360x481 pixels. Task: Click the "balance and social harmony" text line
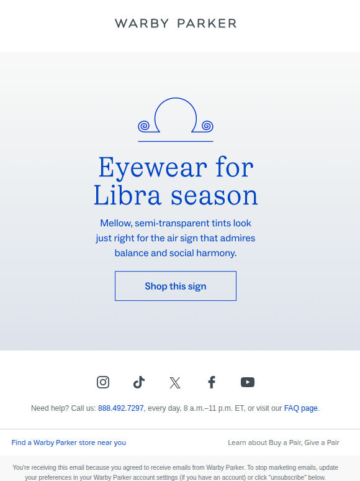point(176,253)
